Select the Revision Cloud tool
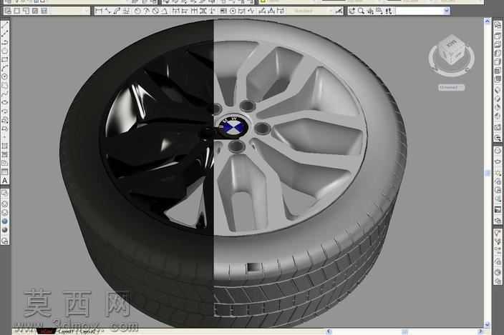The image size is (504, 335). 5,85
